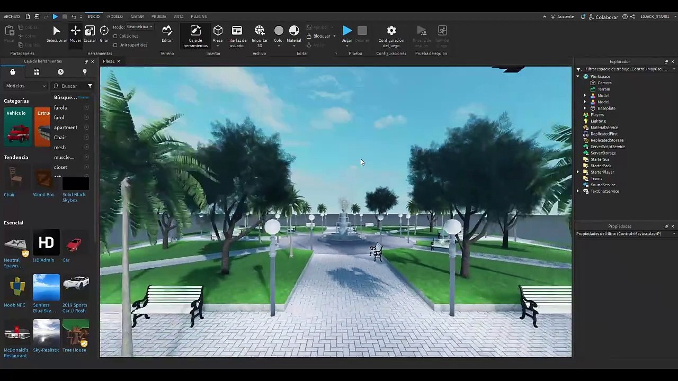The width and height of the screenshot is (678, 381).
Task: Remove the 'Chair' recent search
Action: coord(86,138)
